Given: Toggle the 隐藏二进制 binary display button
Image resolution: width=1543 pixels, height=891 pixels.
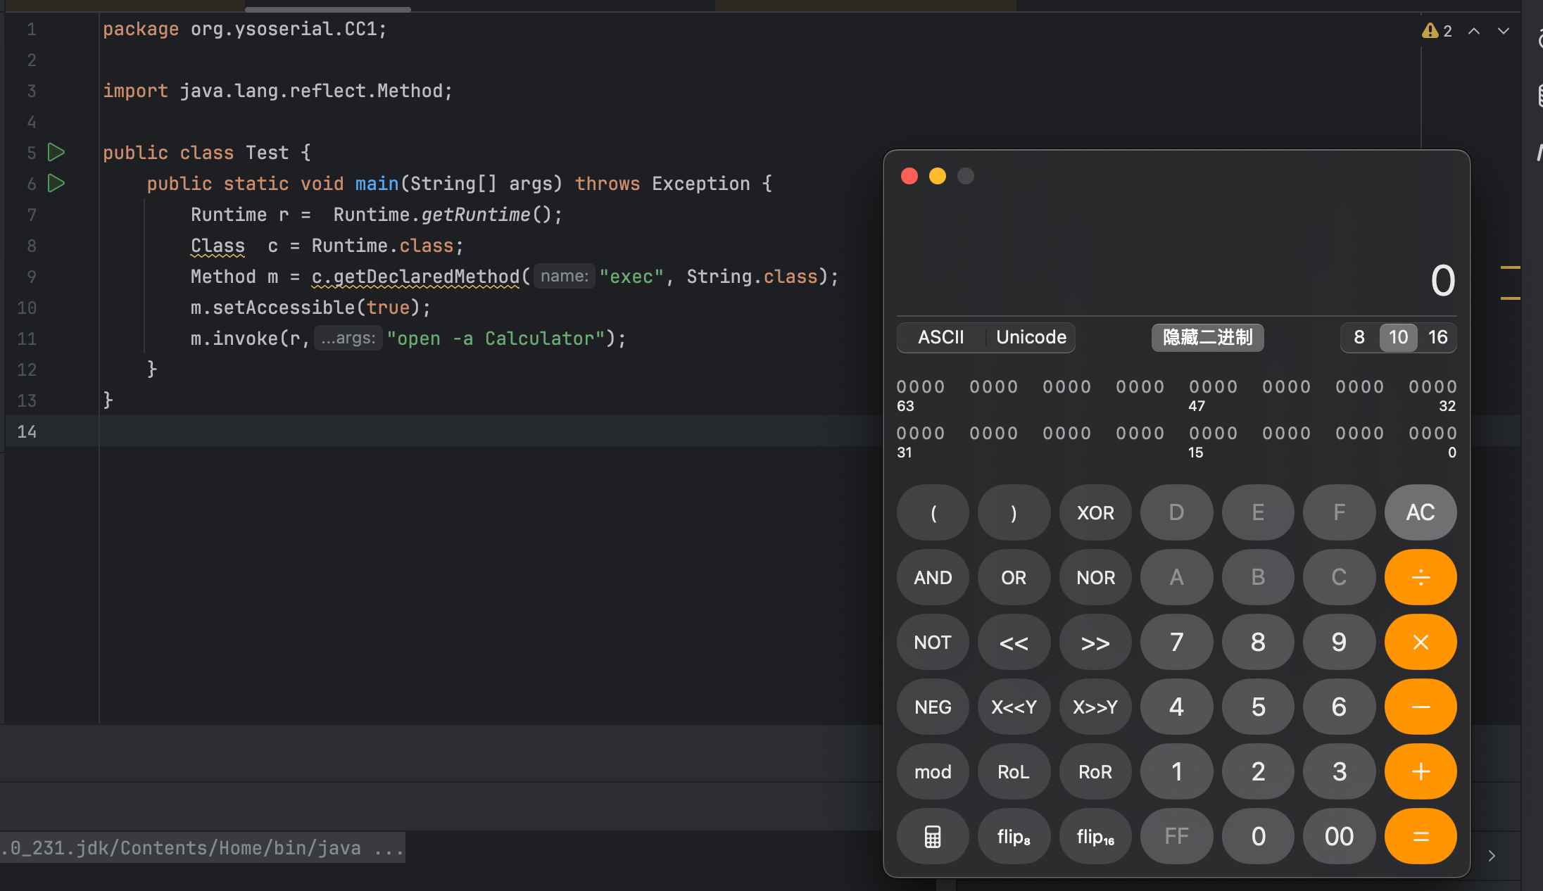Looking at the screenshot, I should pos(1207,337).
